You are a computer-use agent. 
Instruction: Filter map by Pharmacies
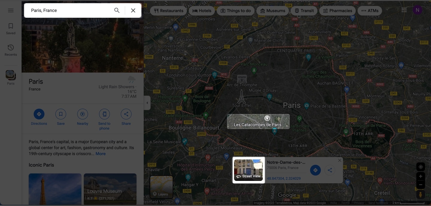[x=338, y=10]
